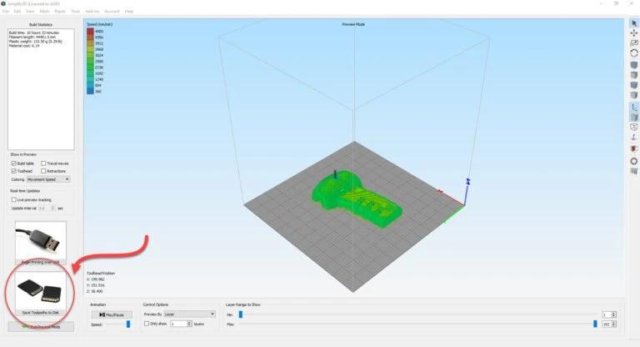The height and width of the screenshot is (347, 640).
Task: Select the arrow pointer tool in right toolbar
Action: point(634,23)
